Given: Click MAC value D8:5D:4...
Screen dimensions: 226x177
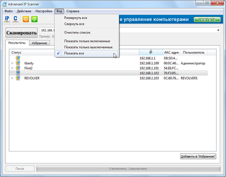Looking at the screenshot, I should click(x=171, y=58).
